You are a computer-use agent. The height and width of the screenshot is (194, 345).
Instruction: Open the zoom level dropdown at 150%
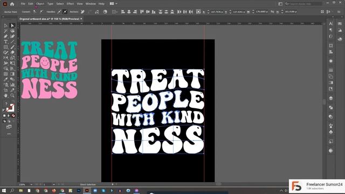coord(31,184)
